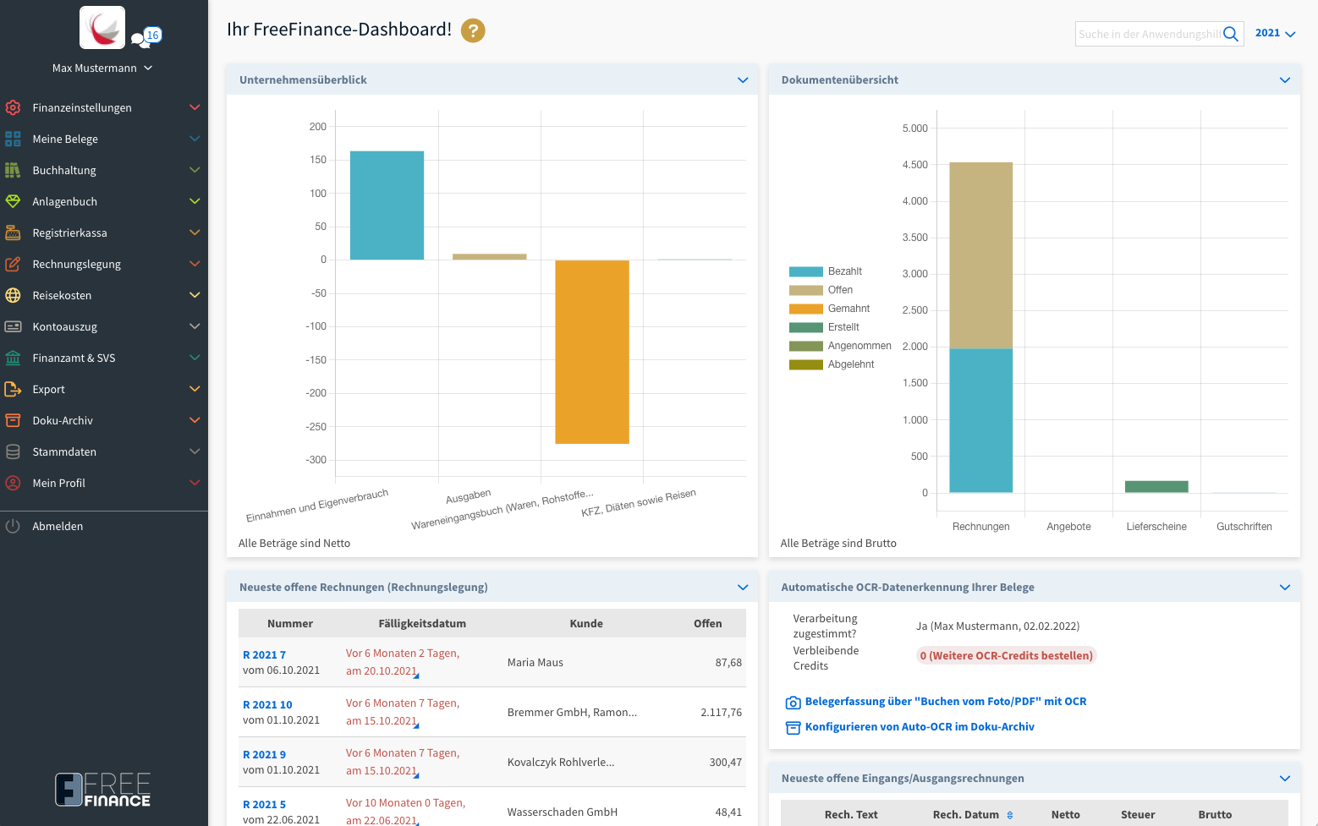The height and width of the screenshot is (826, 1318).
Task: Open the Finanzeinstellungen gear icon
Action: (13, 107)
